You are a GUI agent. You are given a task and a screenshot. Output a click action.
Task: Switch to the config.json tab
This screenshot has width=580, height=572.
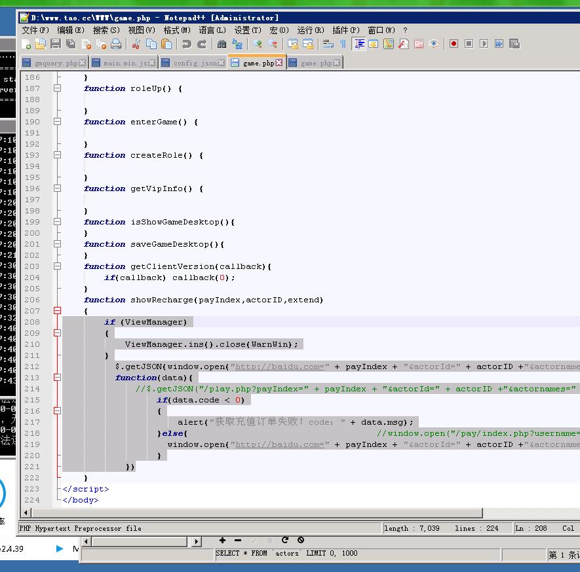[x=193, y=63]
